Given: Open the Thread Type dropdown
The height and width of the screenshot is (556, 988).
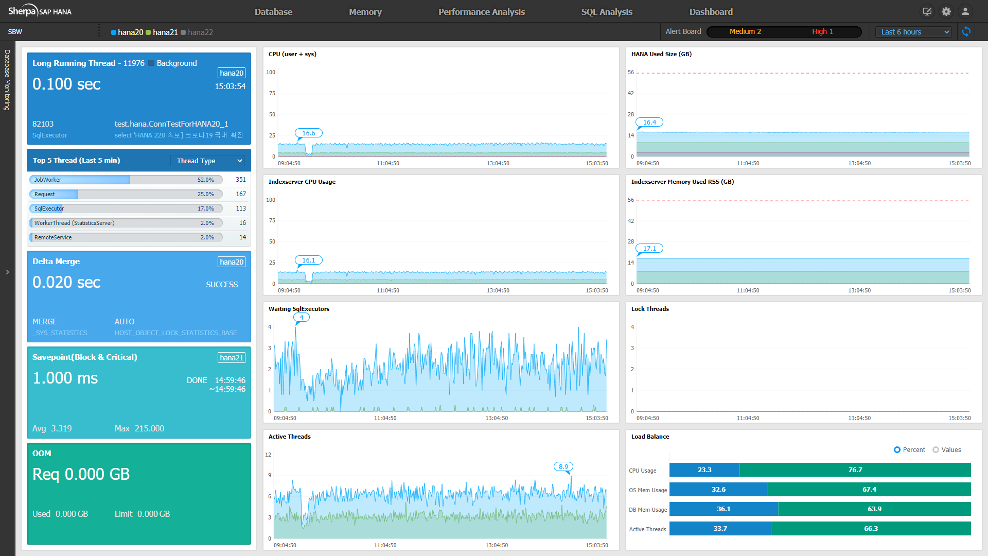Looking at the screenshot, I should click(208, 161).
